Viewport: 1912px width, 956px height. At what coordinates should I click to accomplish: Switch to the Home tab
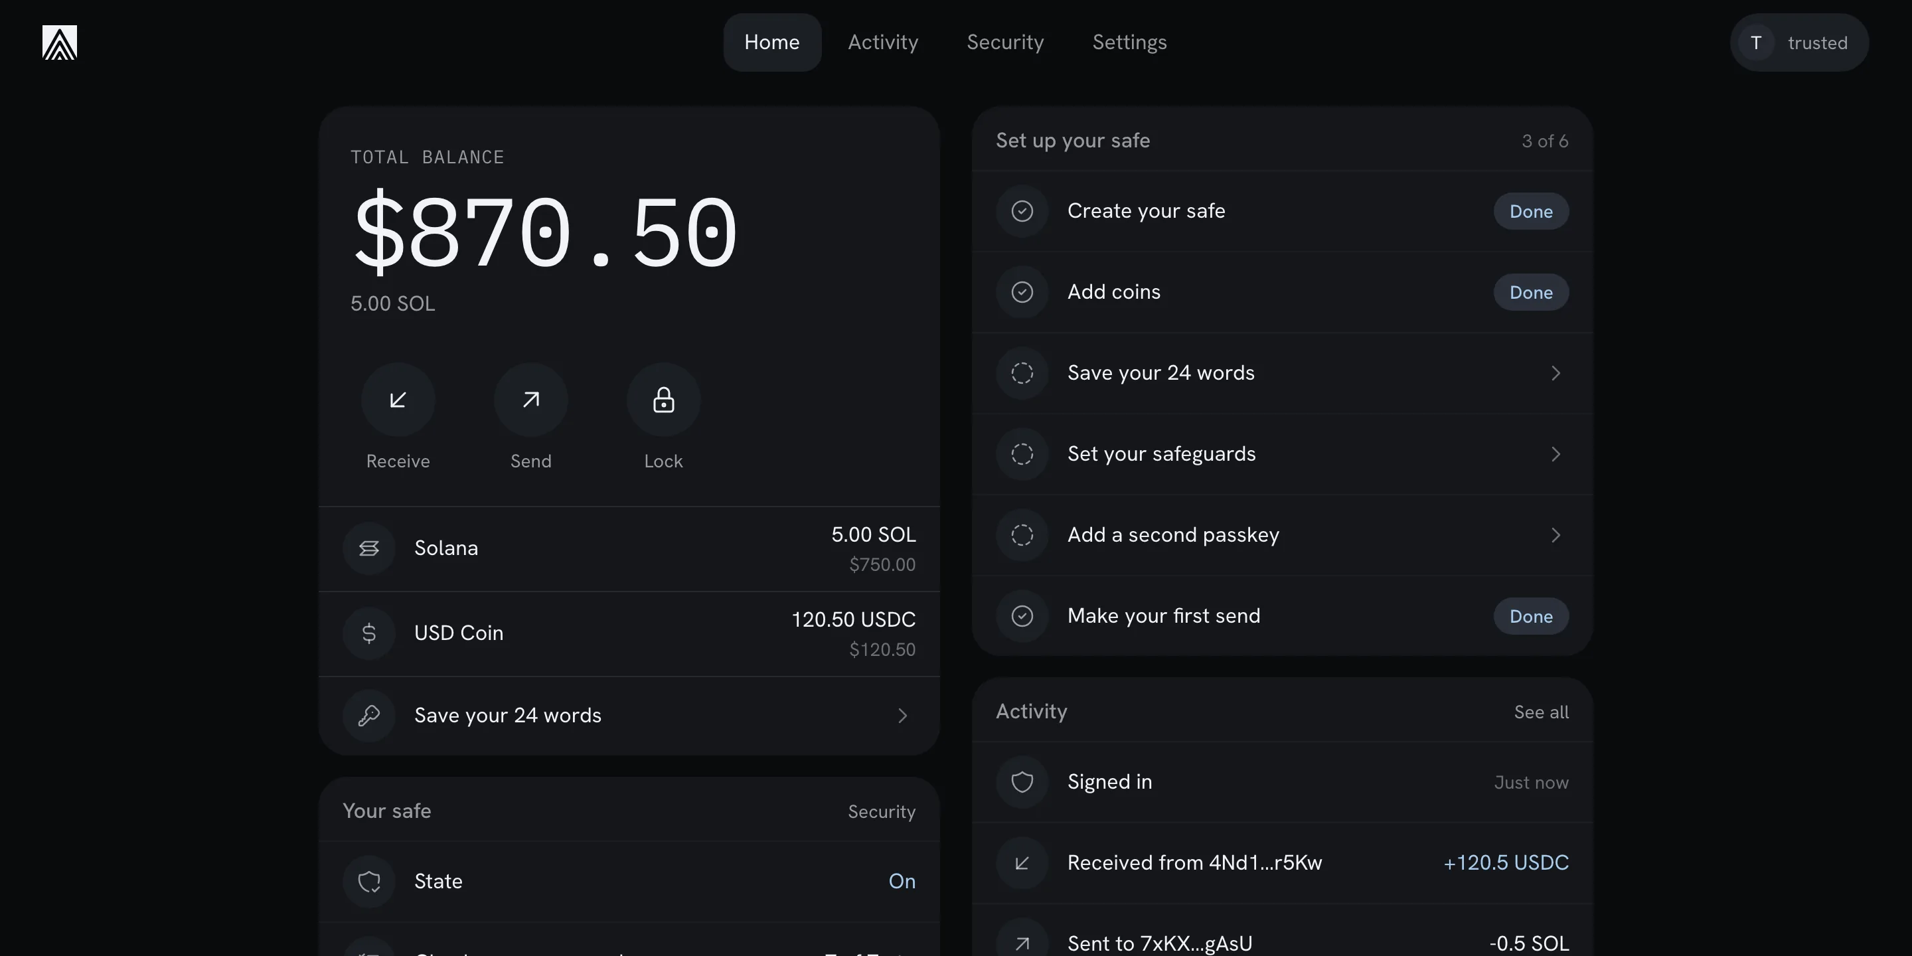pyautogui.click(x=772, y=42)
